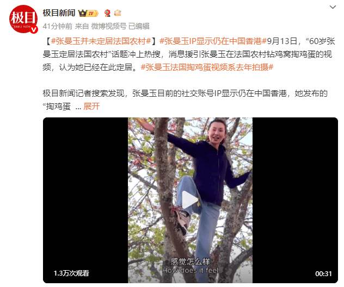Click the 极目新闻 account name
This screenshot has width=344, height=287.
pos(59,13)
